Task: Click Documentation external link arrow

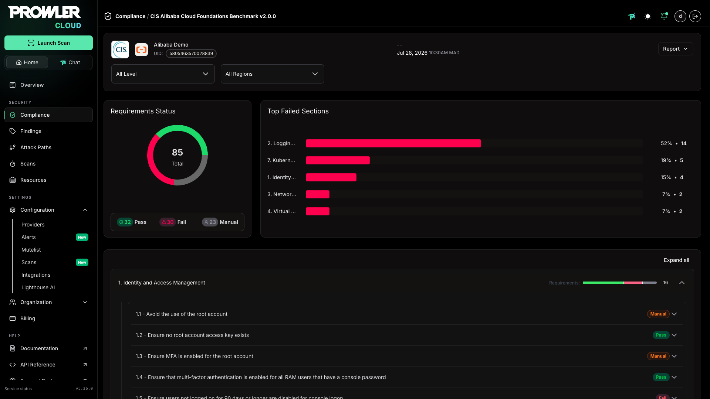Action: pyautogui.click(x=85, y=348)
